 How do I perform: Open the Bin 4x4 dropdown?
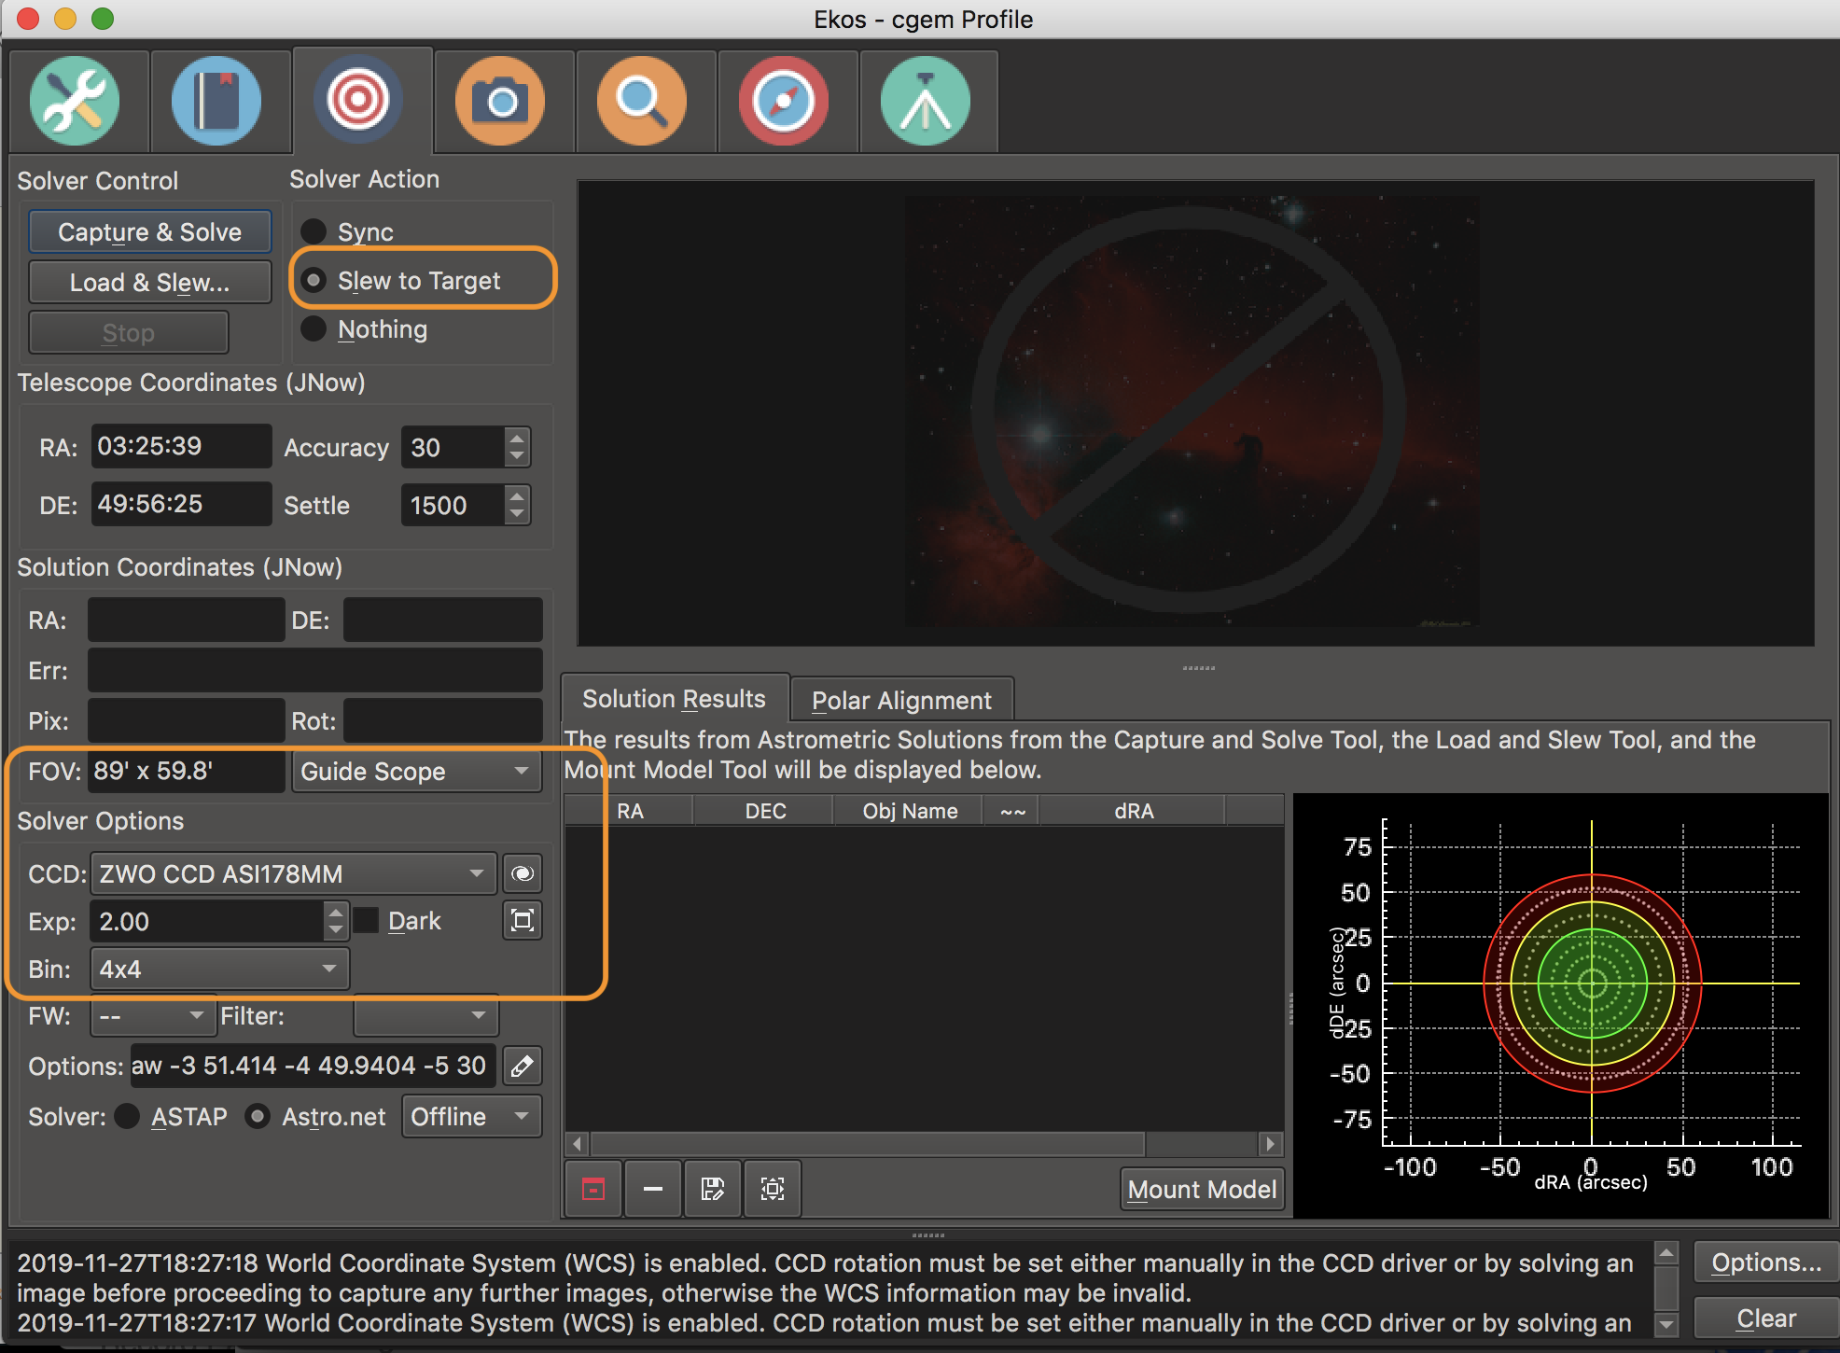point(218,969)
